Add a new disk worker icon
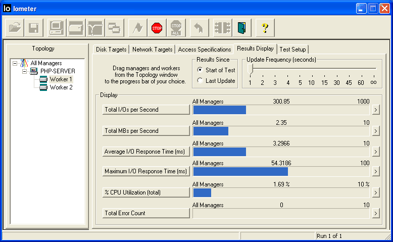 76,28
